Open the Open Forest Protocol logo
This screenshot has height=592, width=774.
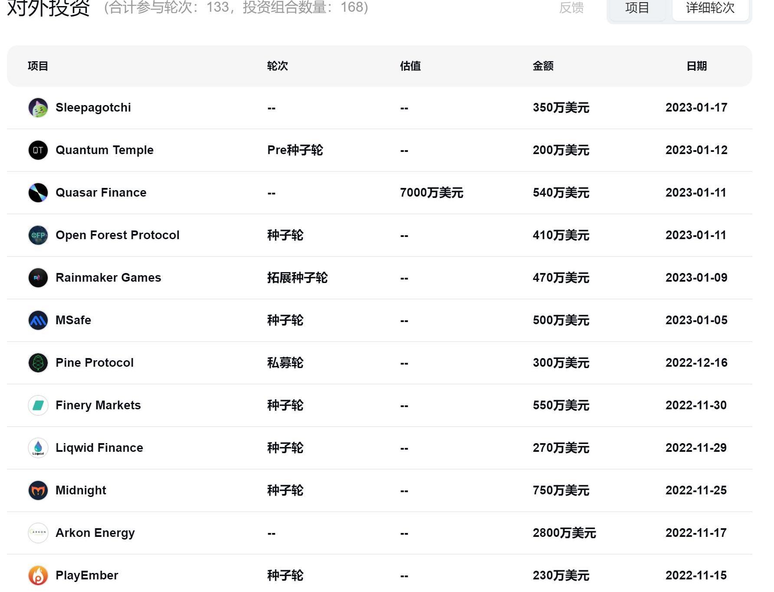tap(38, 235)
